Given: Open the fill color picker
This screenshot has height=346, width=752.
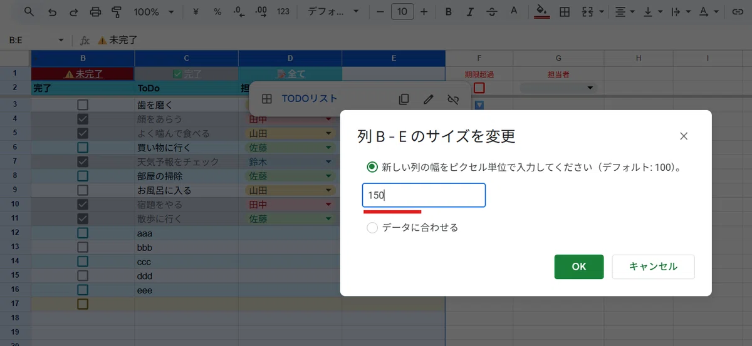Looking at the screenshot, I should pos(542,11).
